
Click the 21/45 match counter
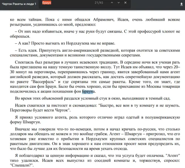(x=99, y=3)
